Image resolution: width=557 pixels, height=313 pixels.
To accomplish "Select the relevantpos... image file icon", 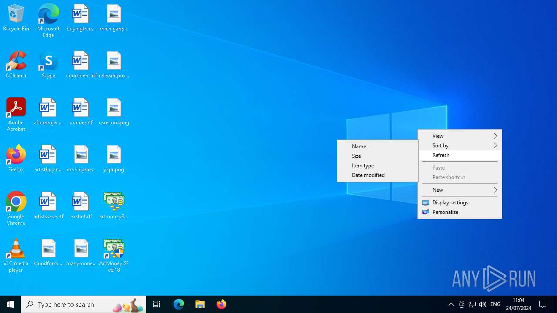I will pos(114,65).
